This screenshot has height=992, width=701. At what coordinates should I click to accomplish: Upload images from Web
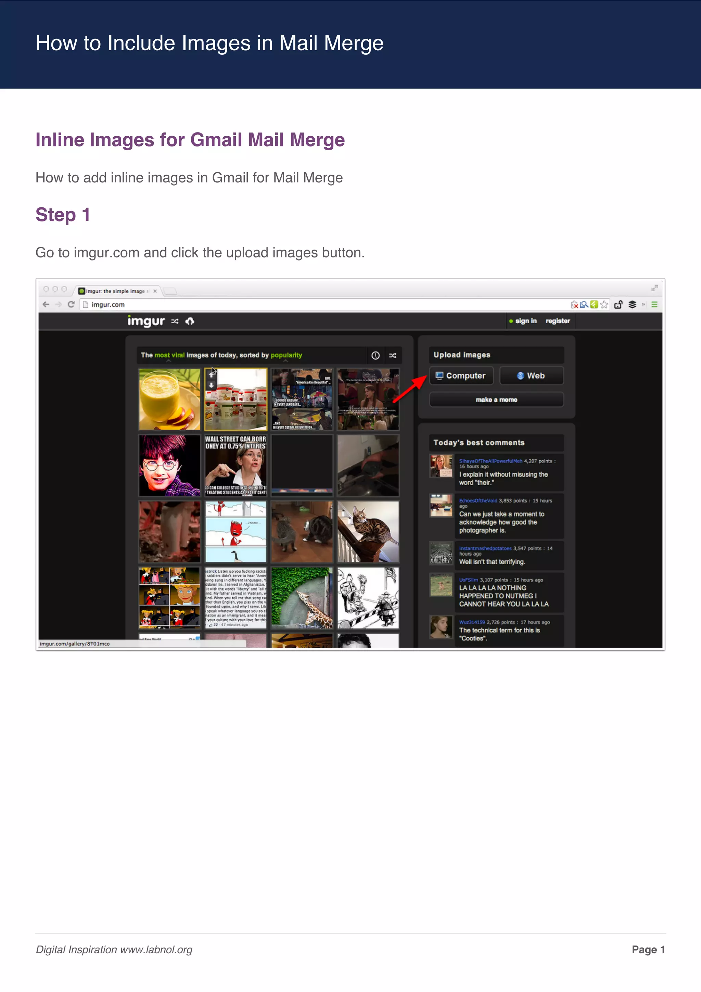coord(531,376)
